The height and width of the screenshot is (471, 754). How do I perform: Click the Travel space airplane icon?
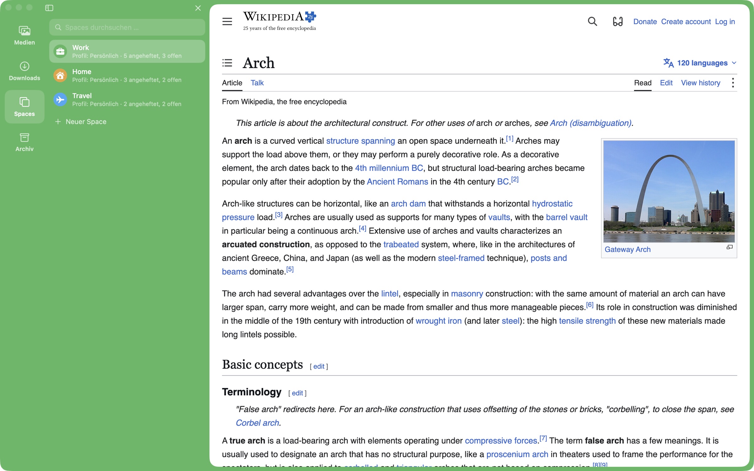60,100
